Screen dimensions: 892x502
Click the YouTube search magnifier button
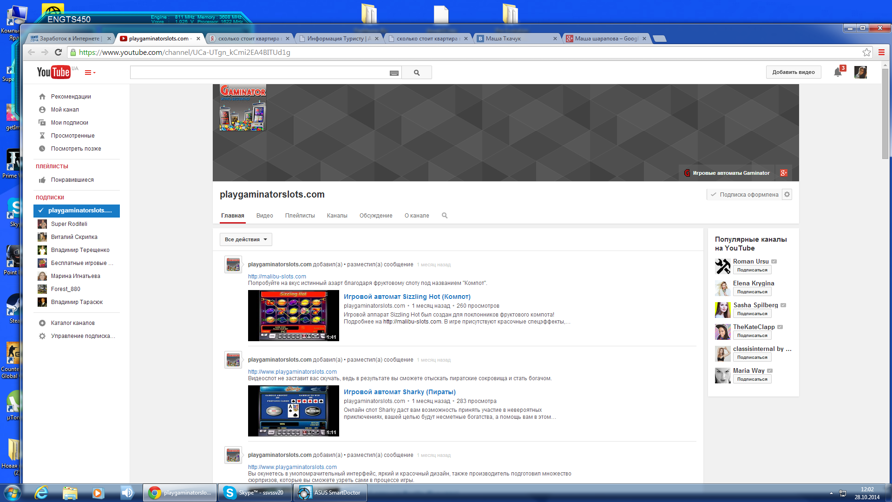(x=417, y=73)
